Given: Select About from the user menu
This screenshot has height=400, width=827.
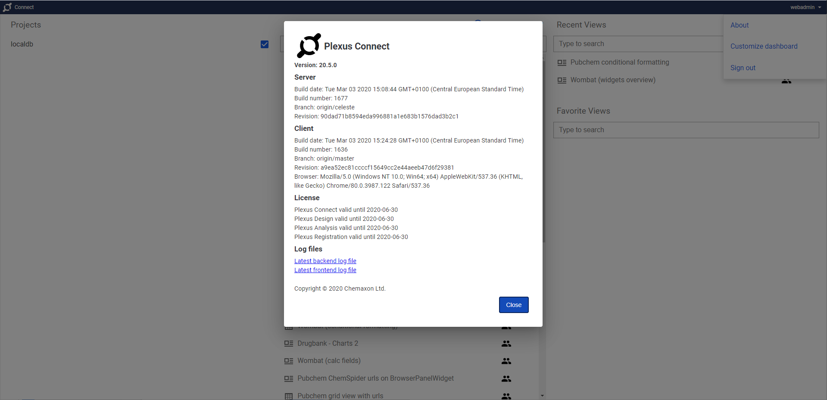Looking at the screenshot, I should 739,25.
